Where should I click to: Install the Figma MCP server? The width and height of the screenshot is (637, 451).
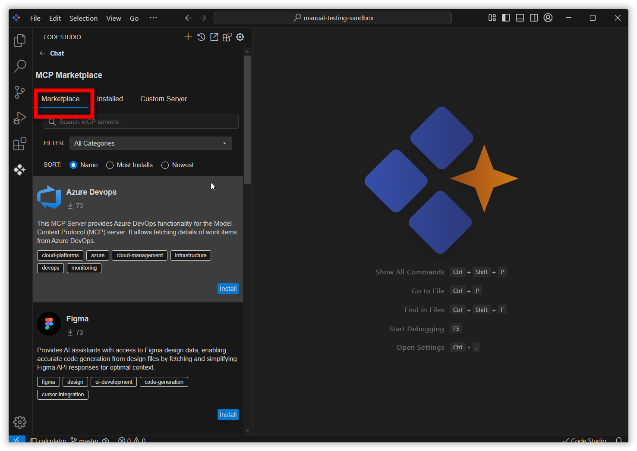coord(228,415)
